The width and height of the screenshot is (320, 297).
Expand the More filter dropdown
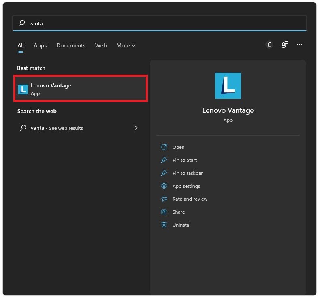click(126, 46)
